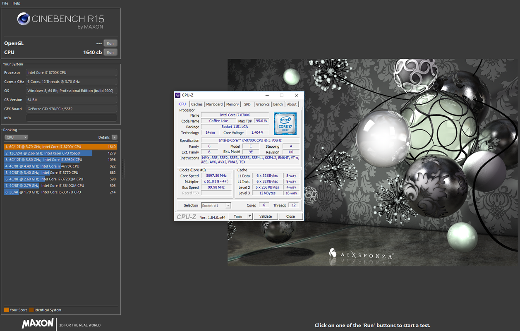This screenshot has width=520, height=331.
Task: Open the Tools dropdown arrow in CPU-Z
Action: click(x=249, y=216)
